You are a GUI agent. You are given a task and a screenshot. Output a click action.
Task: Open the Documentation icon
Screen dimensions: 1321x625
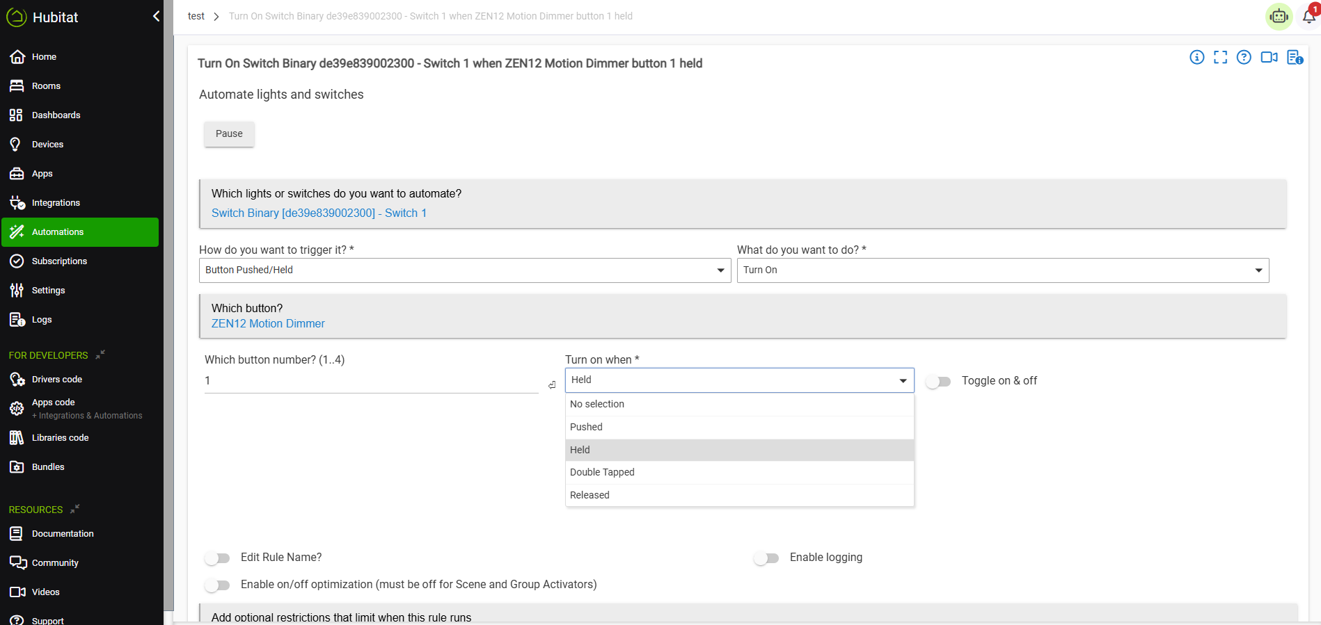tap(16, 534)
